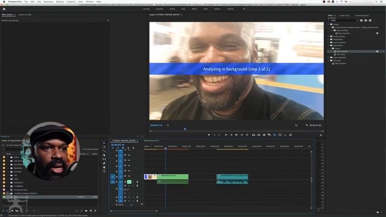Select the Type tool
Viewport: 386px width, 217px height.
[104, 171]
